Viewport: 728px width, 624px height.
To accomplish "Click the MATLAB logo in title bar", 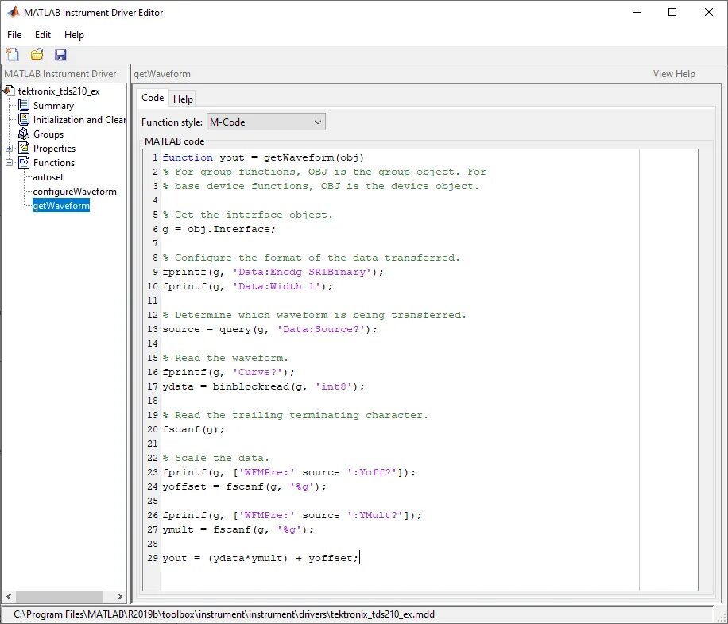I will (14, 12).
